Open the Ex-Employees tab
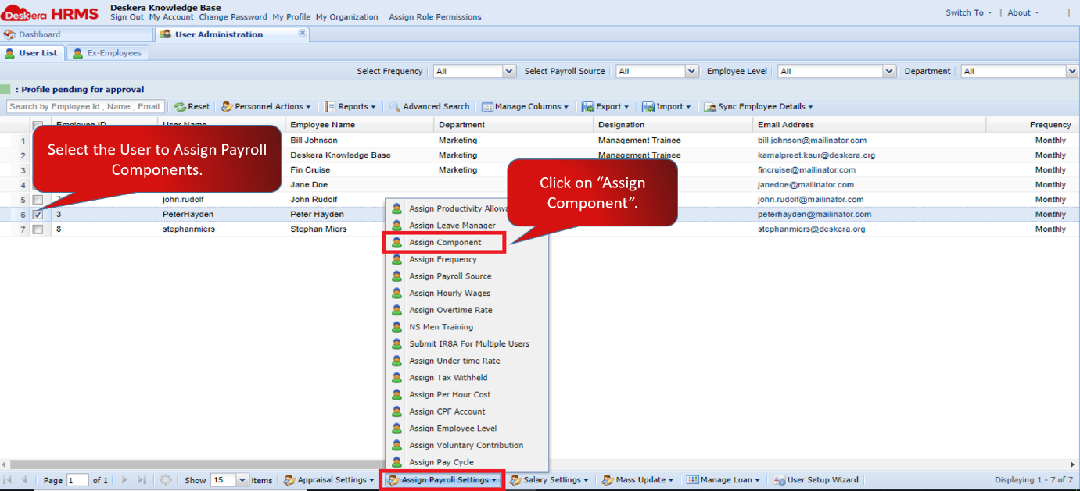The image size is (1080, 491). [x=107, y=53]
